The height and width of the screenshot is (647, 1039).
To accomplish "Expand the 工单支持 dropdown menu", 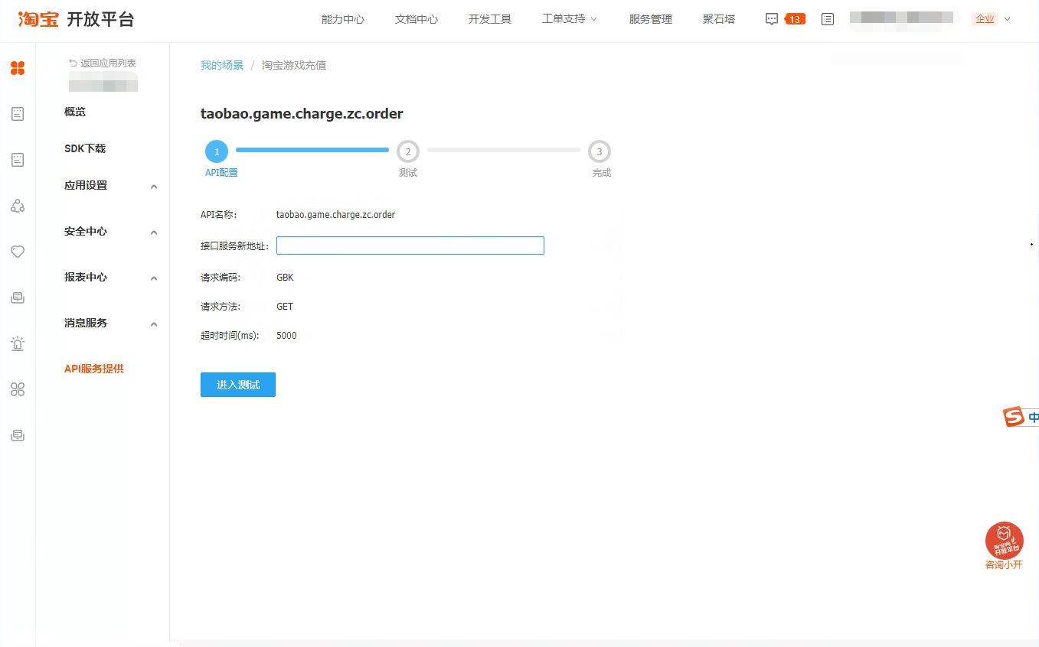I will (x=570, y=19).
